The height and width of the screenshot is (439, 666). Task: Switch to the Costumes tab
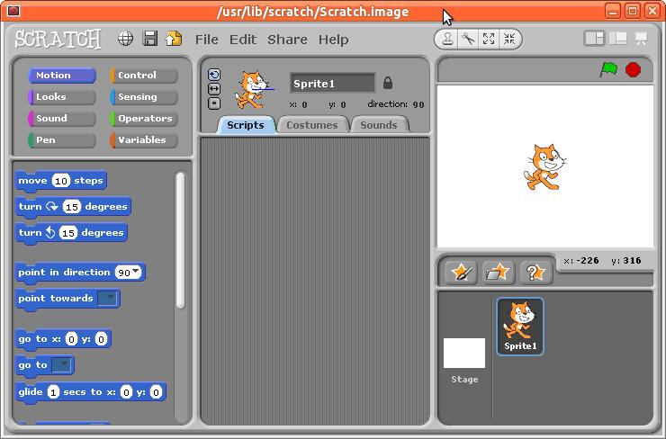click(x=311, y=125)
